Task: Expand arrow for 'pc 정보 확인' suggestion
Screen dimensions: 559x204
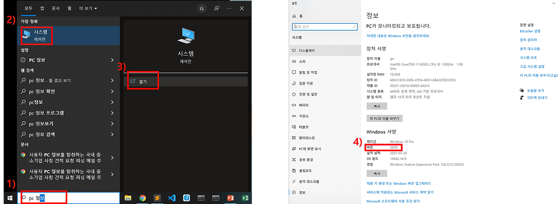Action: tap(113, 91)
